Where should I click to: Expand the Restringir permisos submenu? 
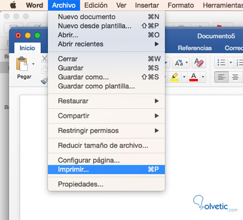coord(106,131)
